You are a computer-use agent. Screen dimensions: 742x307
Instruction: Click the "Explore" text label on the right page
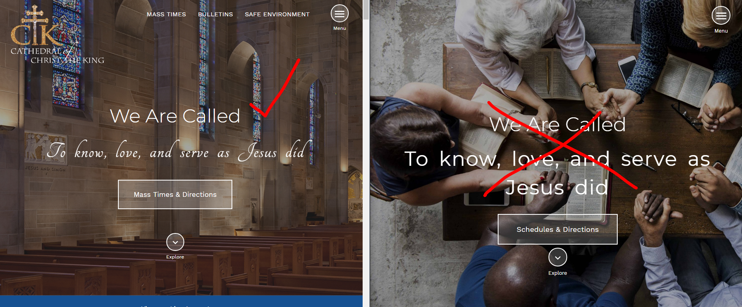pos(557,273)
